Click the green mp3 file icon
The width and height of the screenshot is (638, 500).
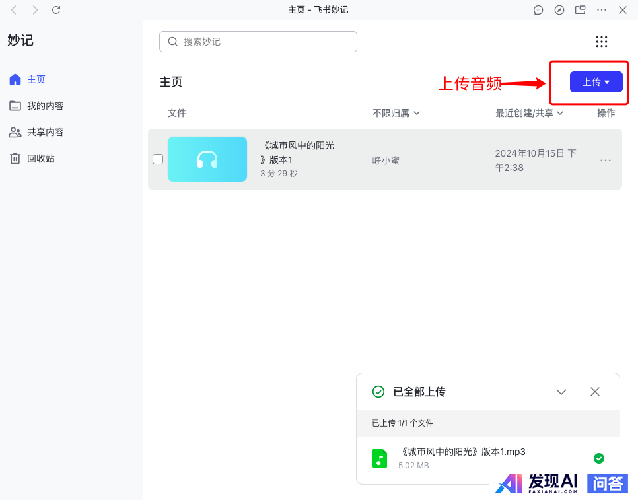(379, 458)
